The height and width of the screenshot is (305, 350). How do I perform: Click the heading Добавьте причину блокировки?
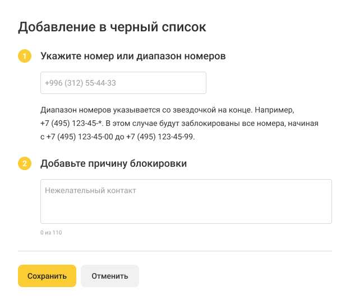(x=113, y=164)
